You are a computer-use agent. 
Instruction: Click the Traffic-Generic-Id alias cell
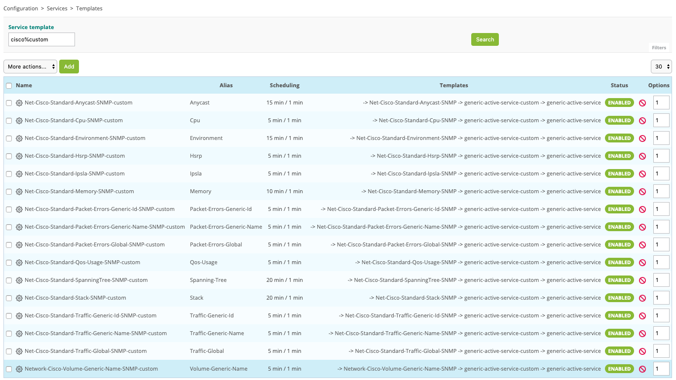coord(212,315)
